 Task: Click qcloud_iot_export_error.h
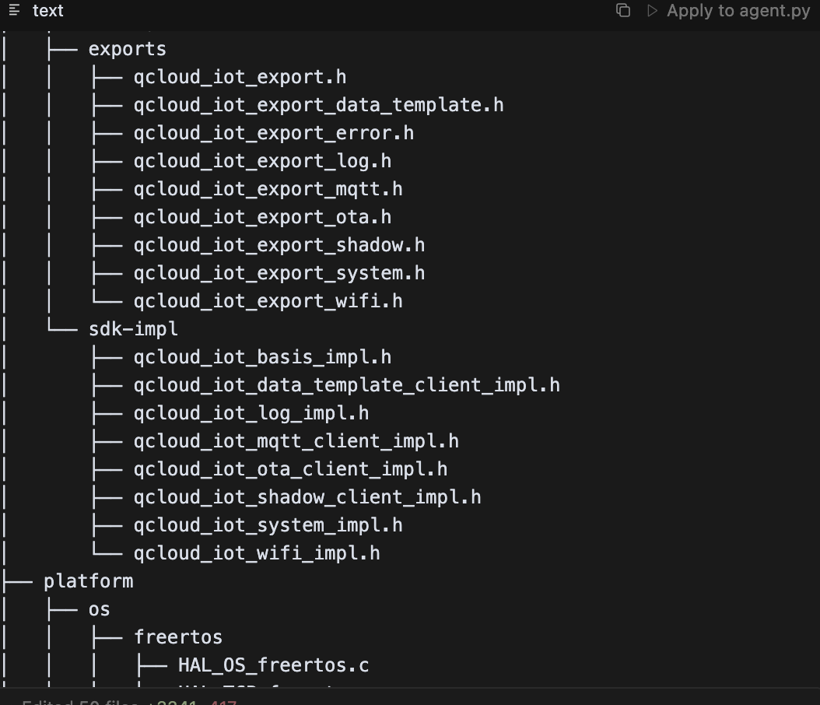coord(273,132)
